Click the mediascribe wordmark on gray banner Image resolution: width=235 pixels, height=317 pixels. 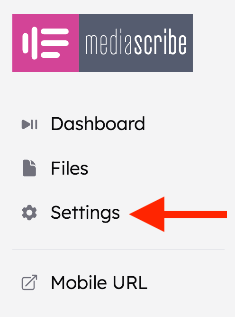pos(136,42)
